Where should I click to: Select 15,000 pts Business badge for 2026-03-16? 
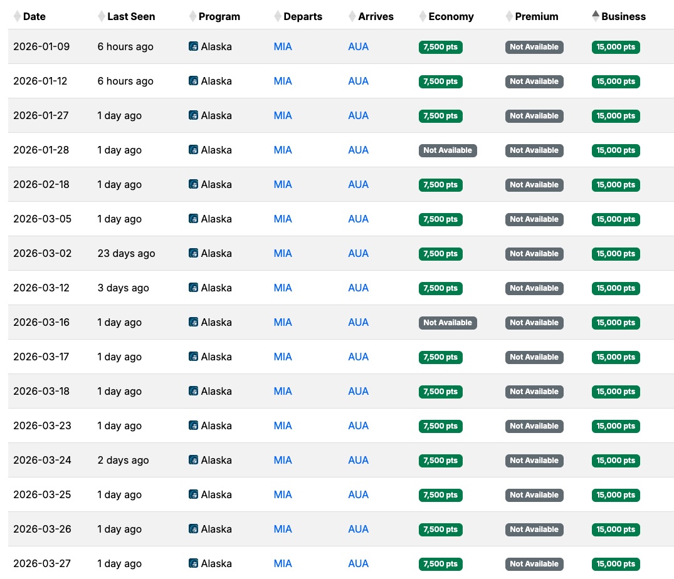[x=616, y=323]
